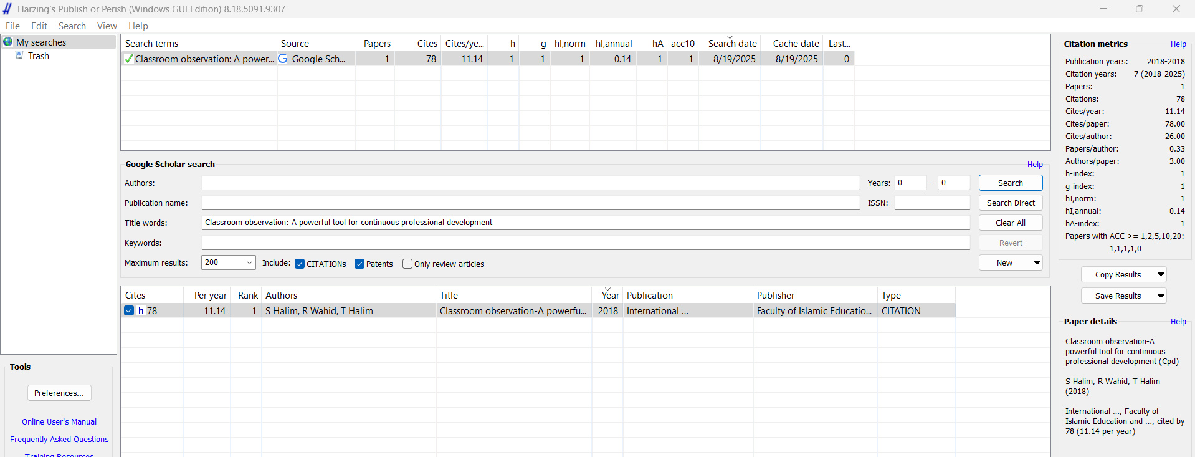This screenshot has height=457, width=1195.
Task: Click the Publication name input field
Action: coord(530,203)
